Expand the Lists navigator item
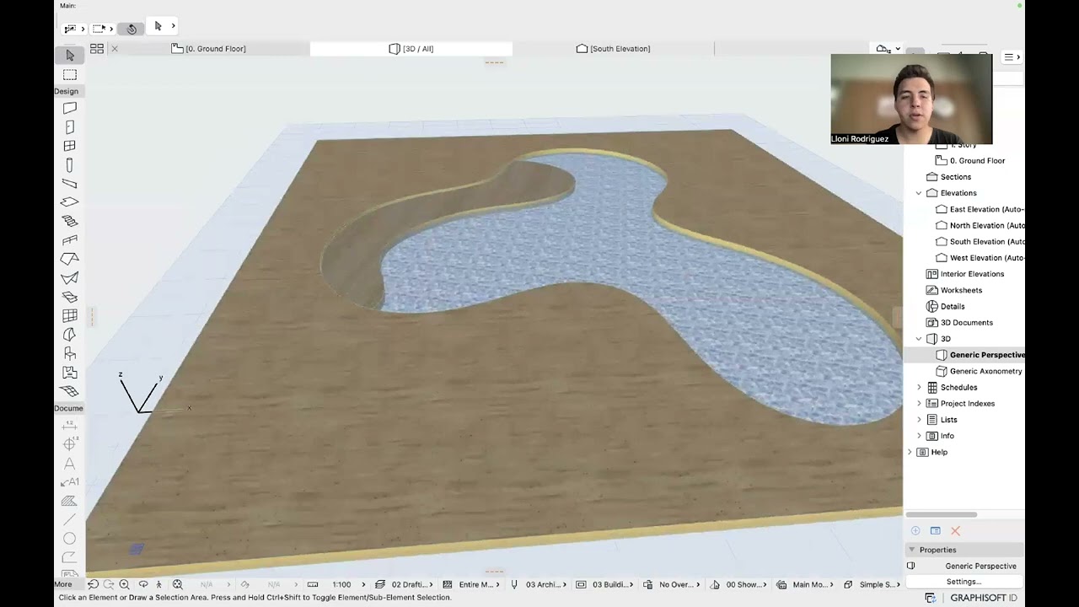This screenshot has height=607, width=1079. click(x=919, y=420)
